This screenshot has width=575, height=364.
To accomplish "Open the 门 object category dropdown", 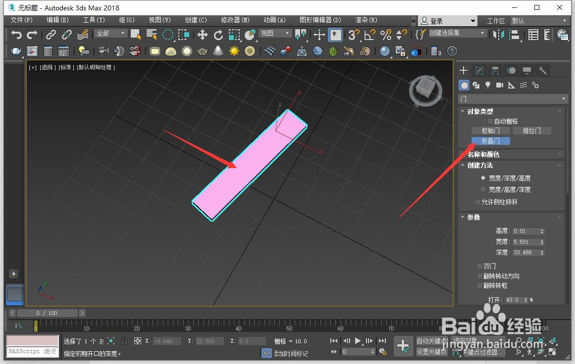I will (513, 99).
